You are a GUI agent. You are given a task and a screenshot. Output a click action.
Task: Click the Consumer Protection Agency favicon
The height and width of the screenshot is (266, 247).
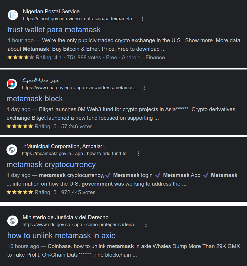click(x=12, y=84)
